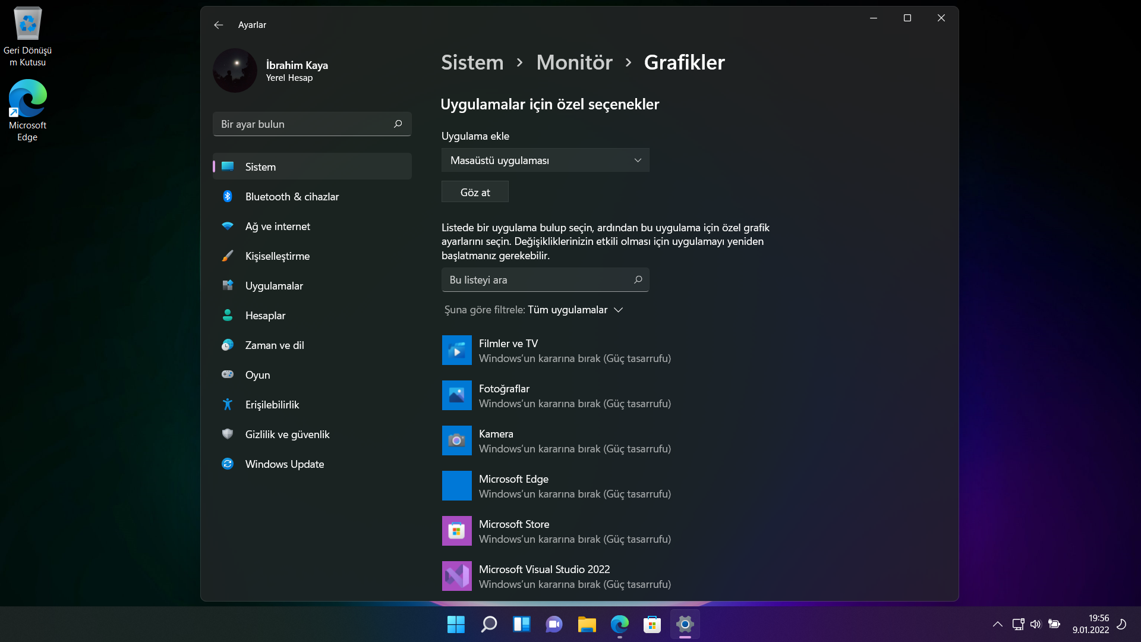Image resolution: width=1141 pixels, height=642 pixels.
Task: Click Monitör in the breadcrumb
Action: pos(574,62)
